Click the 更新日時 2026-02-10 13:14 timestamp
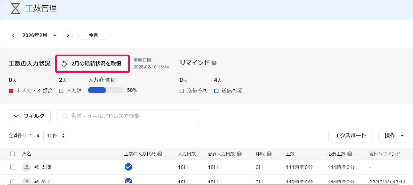The width and height of the screenshot is (413, 185). 151,63
